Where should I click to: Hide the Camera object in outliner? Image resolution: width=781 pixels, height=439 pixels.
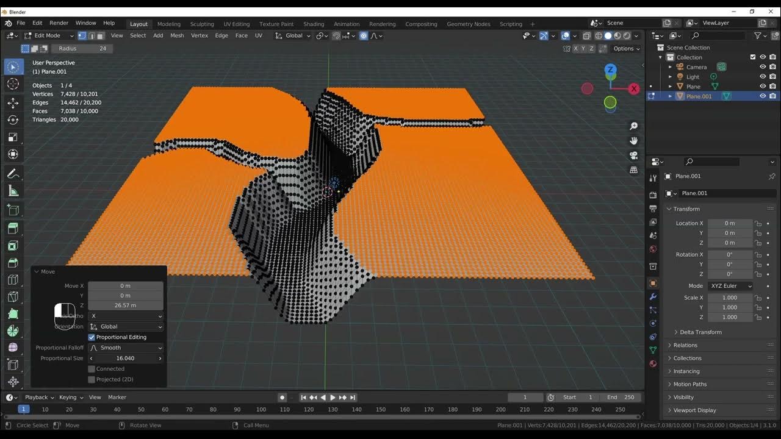coord(763,67)
